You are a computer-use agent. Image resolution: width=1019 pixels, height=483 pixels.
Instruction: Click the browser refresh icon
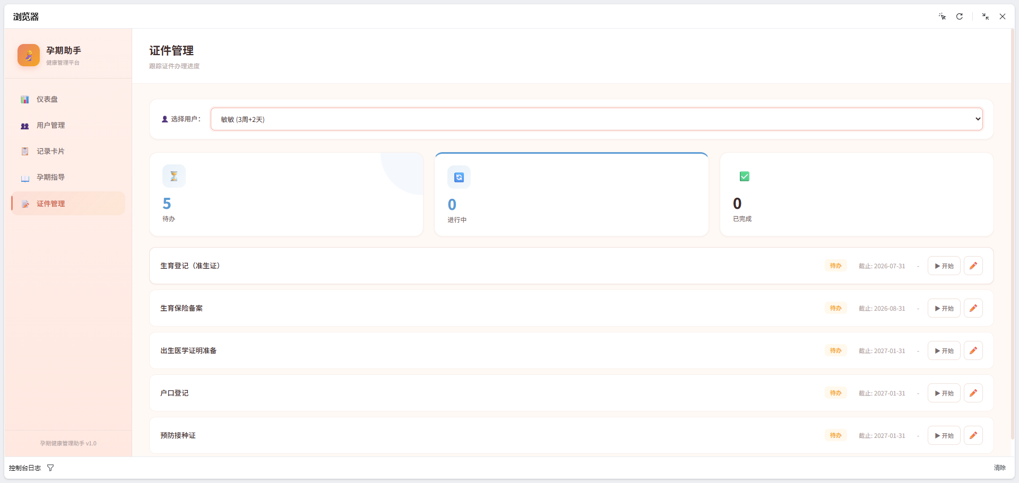pos(960,16)
